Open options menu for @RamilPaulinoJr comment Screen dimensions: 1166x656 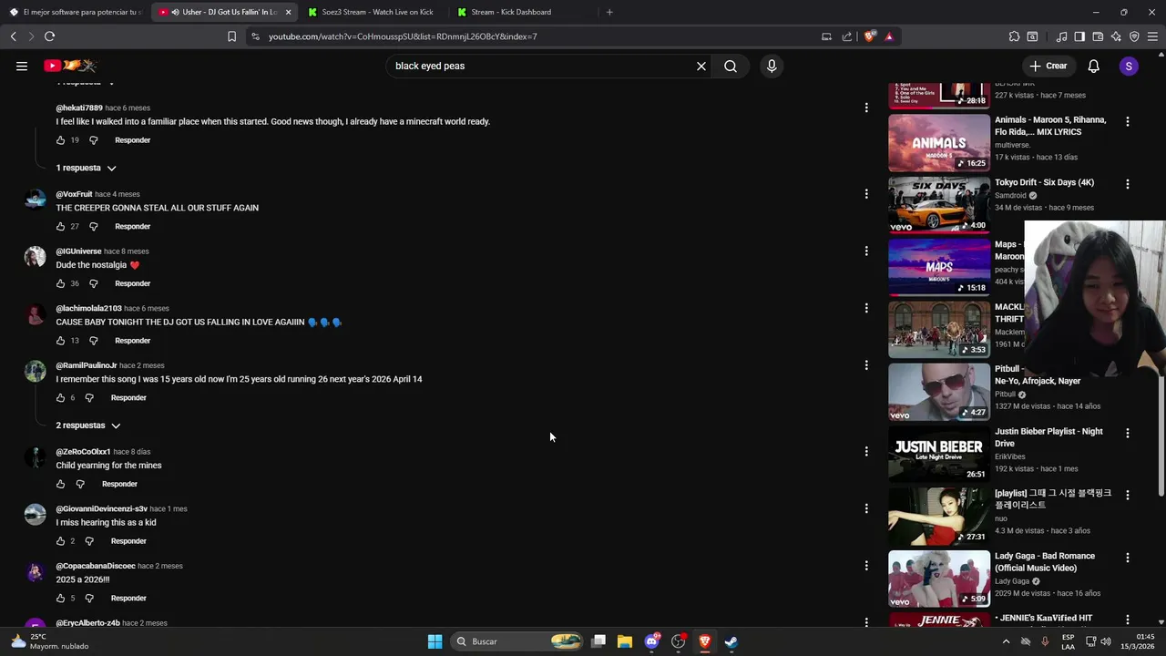[x=866, y=365]
